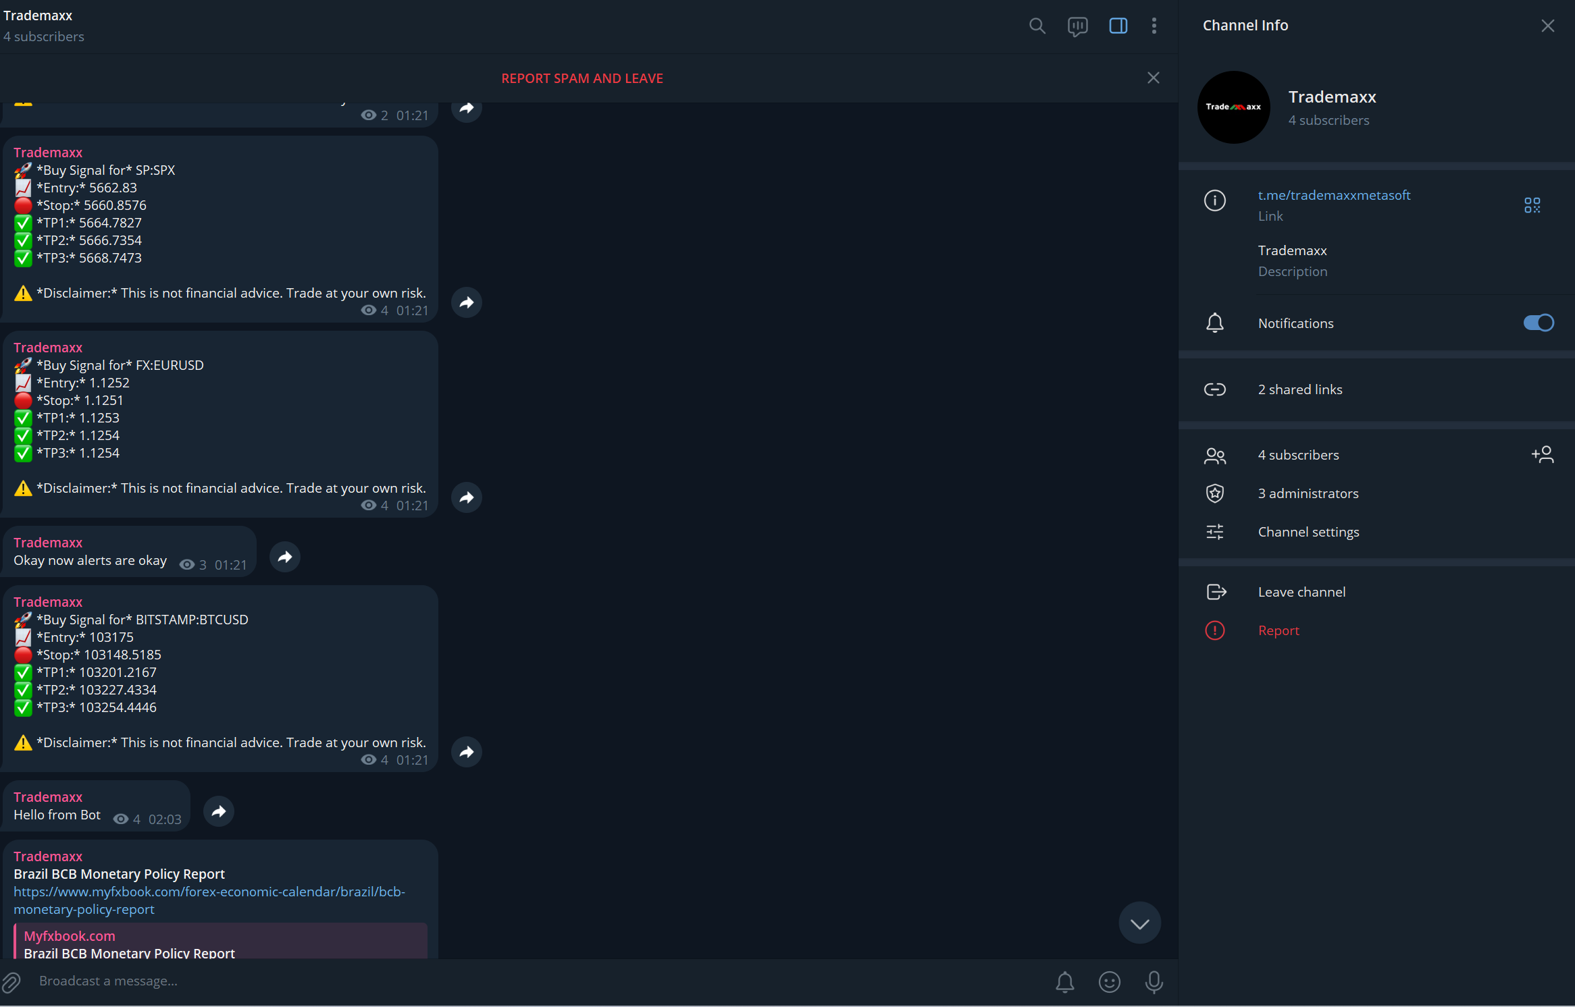Forward the BTCUSD buy signal message
The width and height of the screenshot is (1575, 1007).
tap(466, 752)
